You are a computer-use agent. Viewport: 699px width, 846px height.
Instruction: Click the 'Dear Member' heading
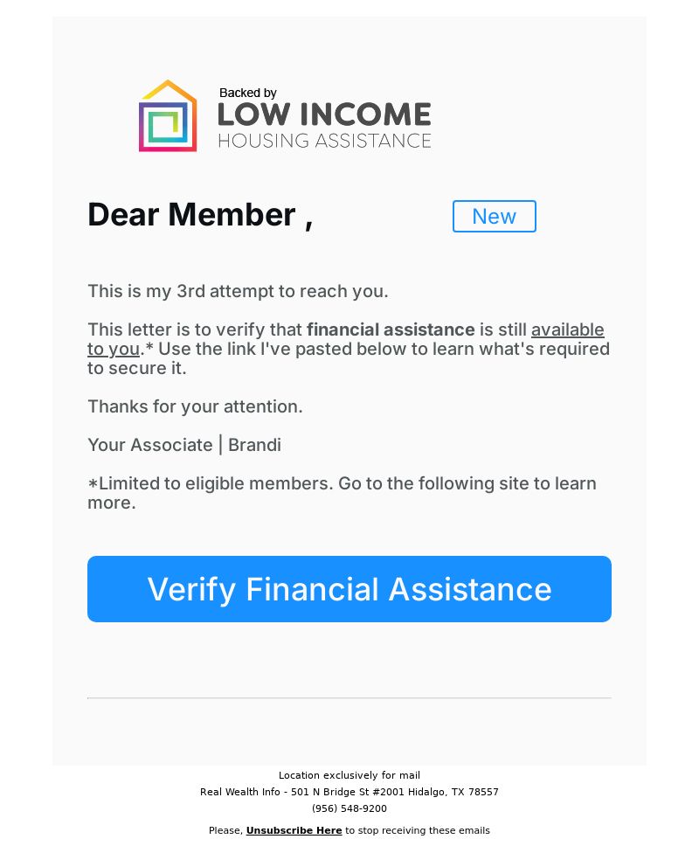200,215
